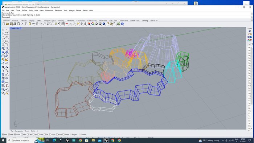Select the pointer arrow tool in left sidebar
The height and width of the screenshot is (143, 254).
coord(3,30)
